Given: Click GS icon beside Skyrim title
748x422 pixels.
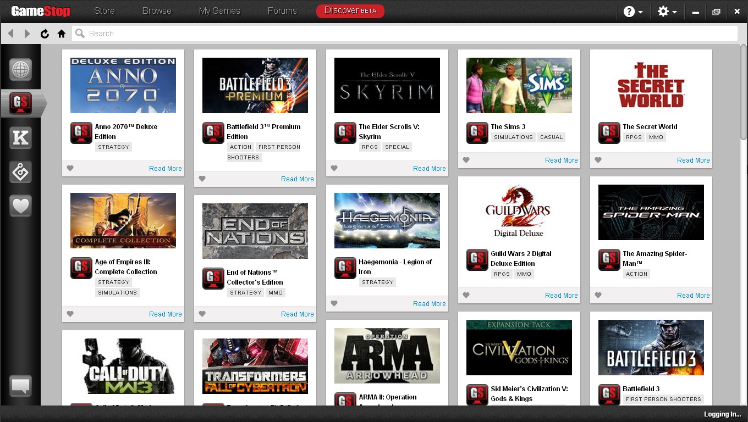Looking at the screenshot, I should 345,133.
